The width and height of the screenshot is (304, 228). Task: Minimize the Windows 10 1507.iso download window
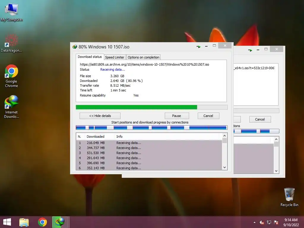pyautogui.click(x=206, y=46)
